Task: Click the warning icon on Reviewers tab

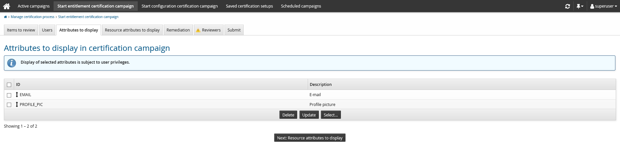Action: pyautogui.click(x=198, y=30)
